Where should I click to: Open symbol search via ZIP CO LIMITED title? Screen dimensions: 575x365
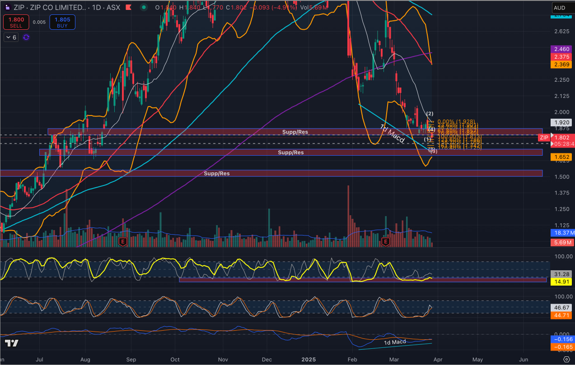(x=49, y=8)
